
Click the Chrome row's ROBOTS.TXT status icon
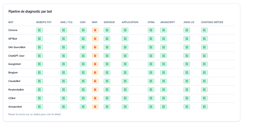(39, 30)
